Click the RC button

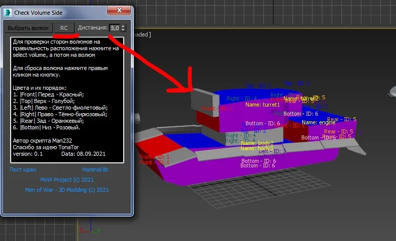(x=64, y=28)
